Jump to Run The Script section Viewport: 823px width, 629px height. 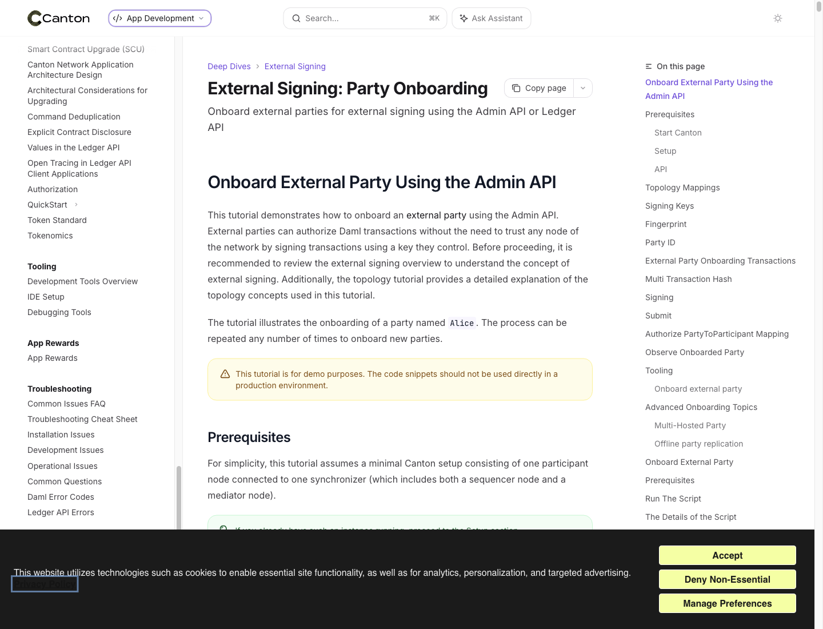tap(673, 499)
